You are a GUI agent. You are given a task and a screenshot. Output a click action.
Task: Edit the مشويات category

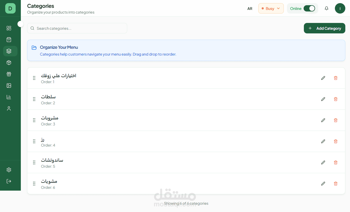point(323,184)
